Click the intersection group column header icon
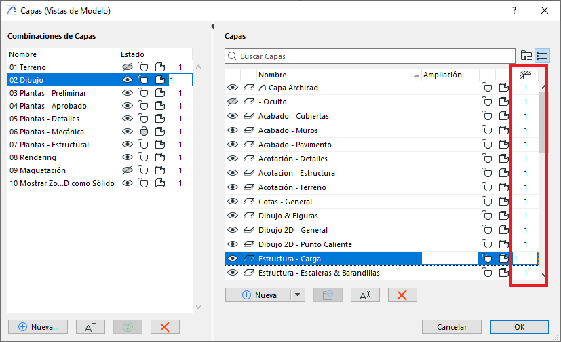The width and height of the screenshot is (561, 342). [524, 75]
